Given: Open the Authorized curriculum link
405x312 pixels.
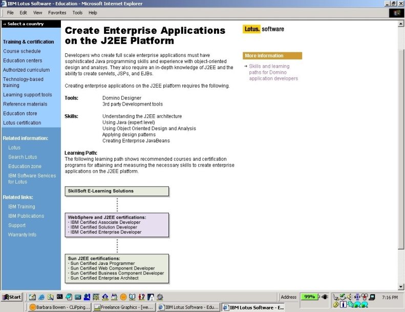Looking at the screenshot, I should pos(26,70).
